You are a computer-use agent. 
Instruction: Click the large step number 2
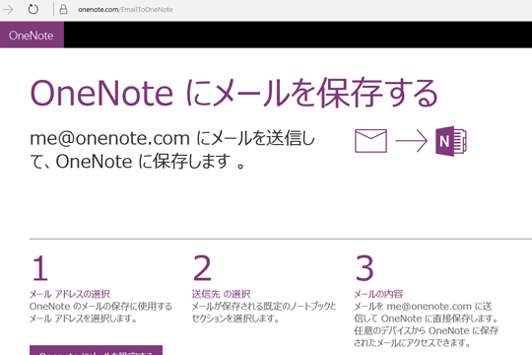pyautogui.click(x=202, y=268)
